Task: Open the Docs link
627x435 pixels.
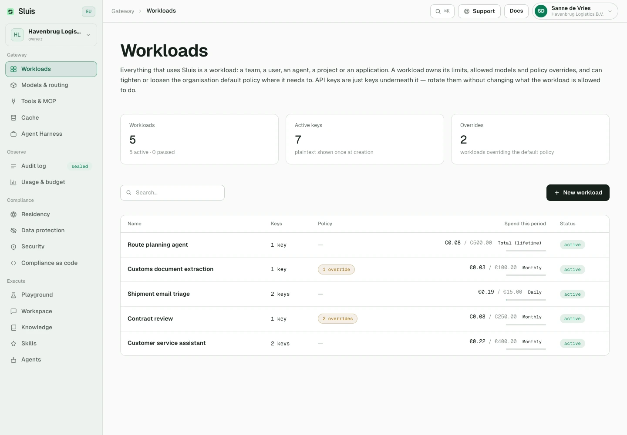Action: pos(516,11)
